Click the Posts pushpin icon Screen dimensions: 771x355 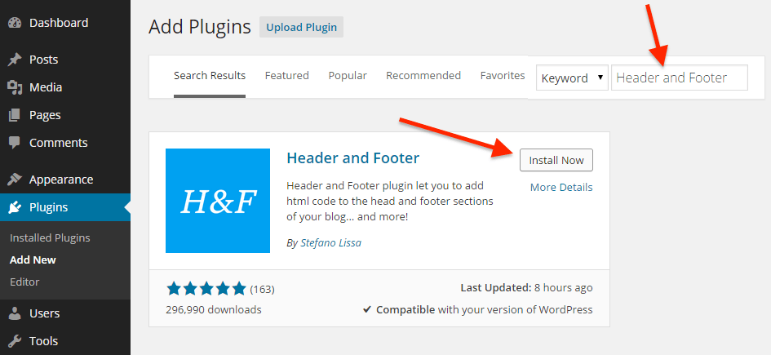coord(15,60)
